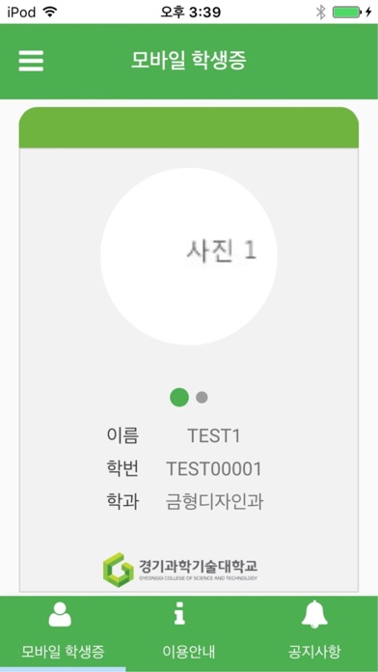The height and width of the screenshot is (672, 378).
Task: Tap the 모바일 학생증 header title
Action: (189, 61)
